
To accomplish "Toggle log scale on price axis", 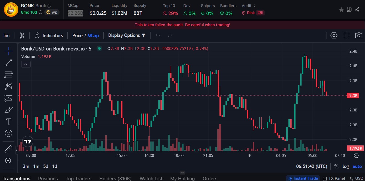I will point(346,166).
